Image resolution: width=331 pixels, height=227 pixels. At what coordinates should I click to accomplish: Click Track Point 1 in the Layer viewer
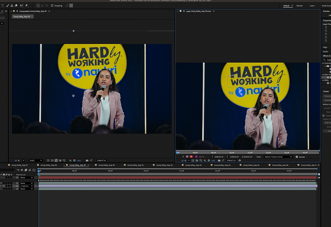(242, 82)
